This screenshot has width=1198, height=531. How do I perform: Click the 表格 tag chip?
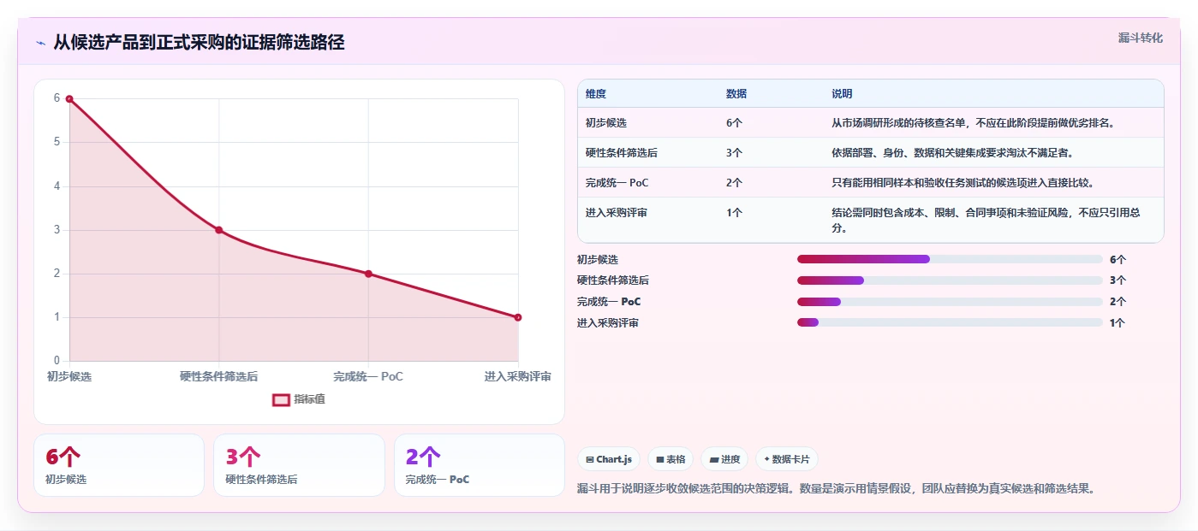tap(671, 459)
